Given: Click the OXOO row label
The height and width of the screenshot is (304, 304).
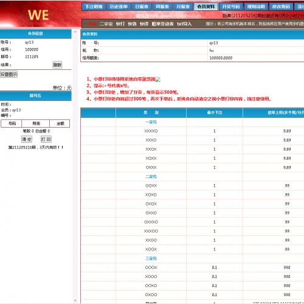Looking at the screenshot, I should pyautogui.click(x=151, y=295).
